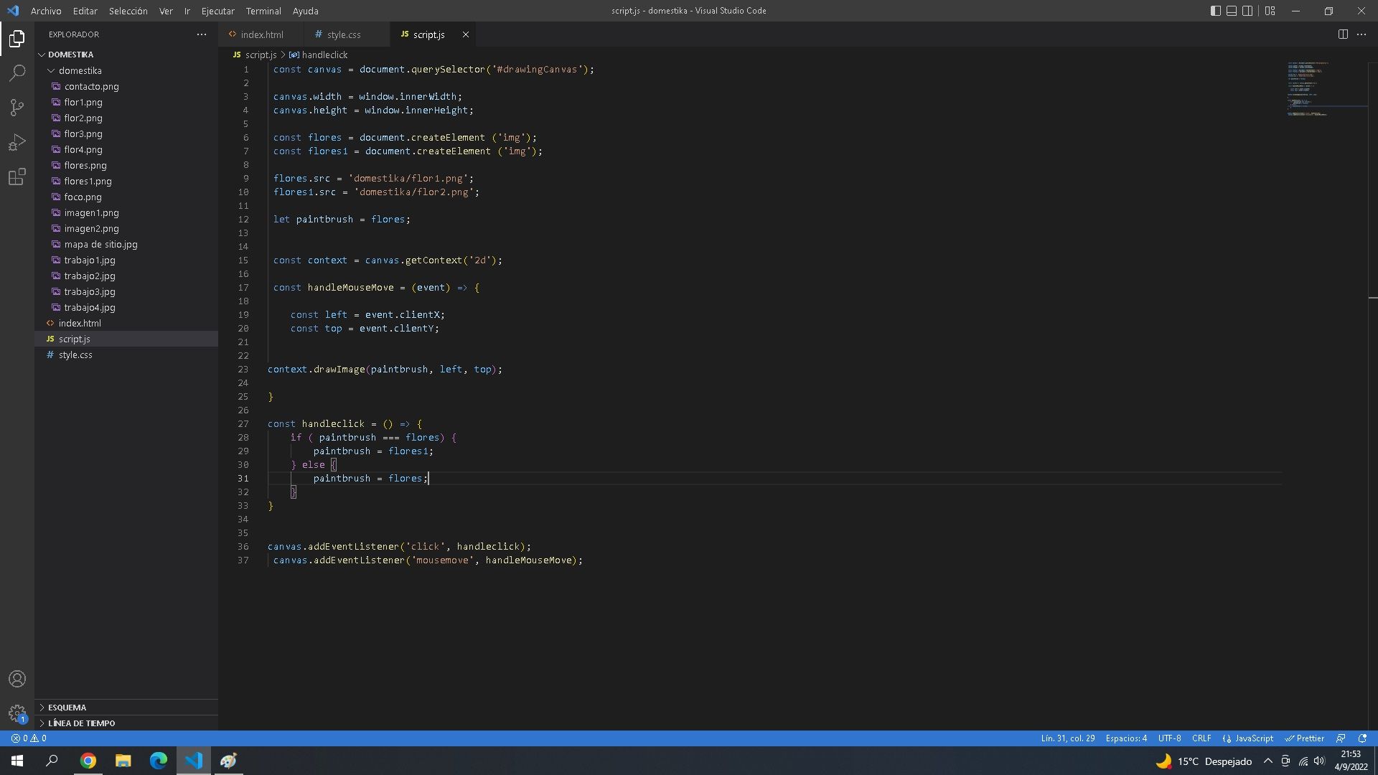Open trabajo3.jpg in explorer
Screen dimensions: 1378x775
(90, 291)
